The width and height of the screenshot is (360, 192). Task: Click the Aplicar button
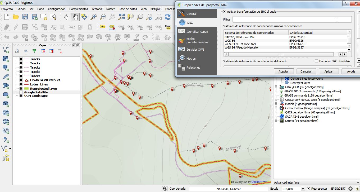(x=329, y=71)
